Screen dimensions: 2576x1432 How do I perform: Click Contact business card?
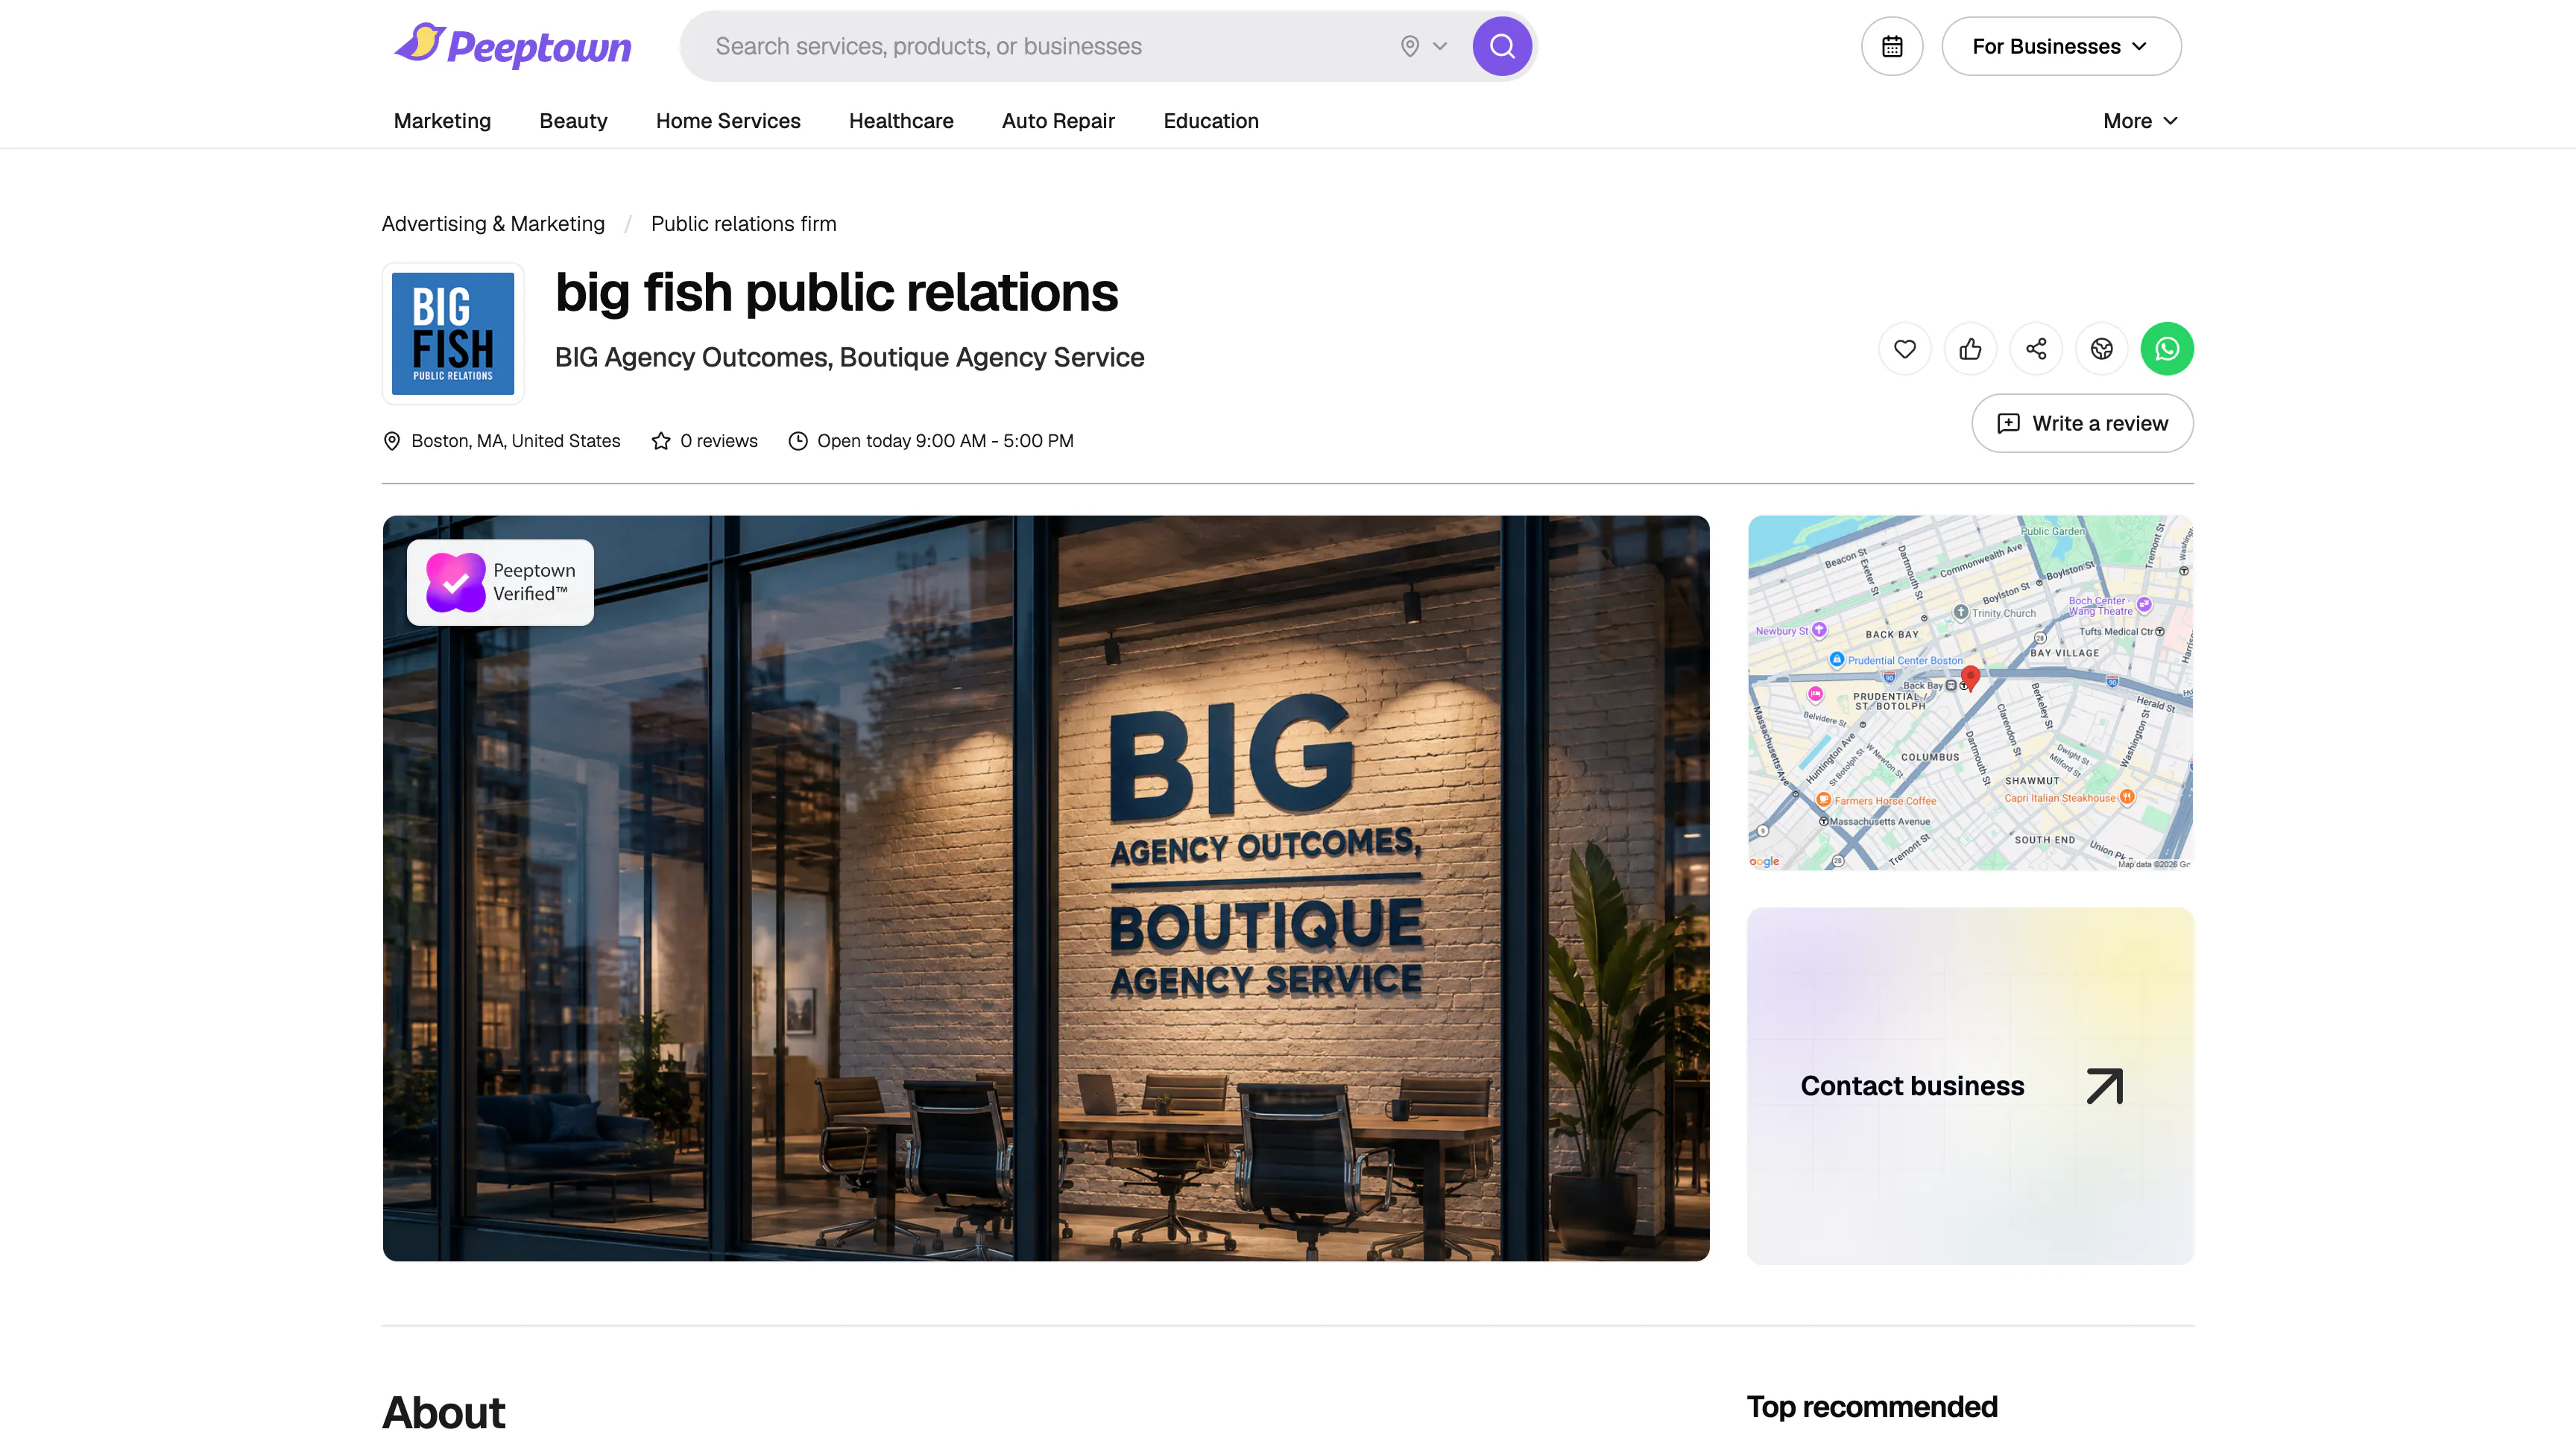(1970, 1086)
